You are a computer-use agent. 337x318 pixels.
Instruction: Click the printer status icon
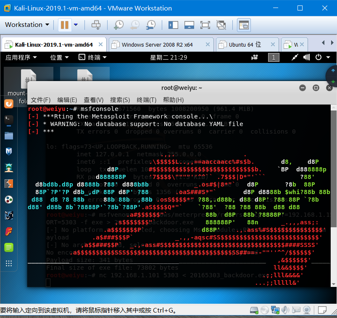click(296, 310)
